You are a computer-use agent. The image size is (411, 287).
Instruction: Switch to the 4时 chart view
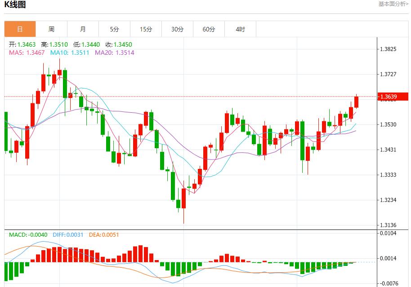pos(240,29)
